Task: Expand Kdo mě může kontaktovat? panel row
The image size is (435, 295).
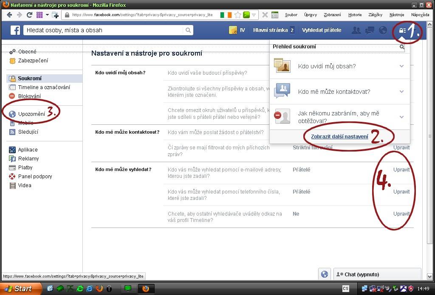Action: tap(339, 92)
